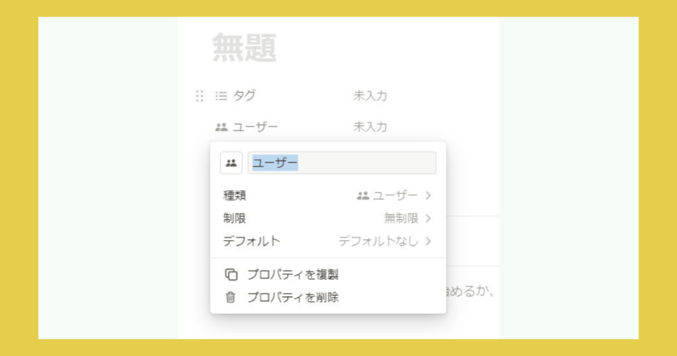Select the 制限 menu label
Image resolution: width=677 pixels, height=356 pixels.
click(235, 218)
